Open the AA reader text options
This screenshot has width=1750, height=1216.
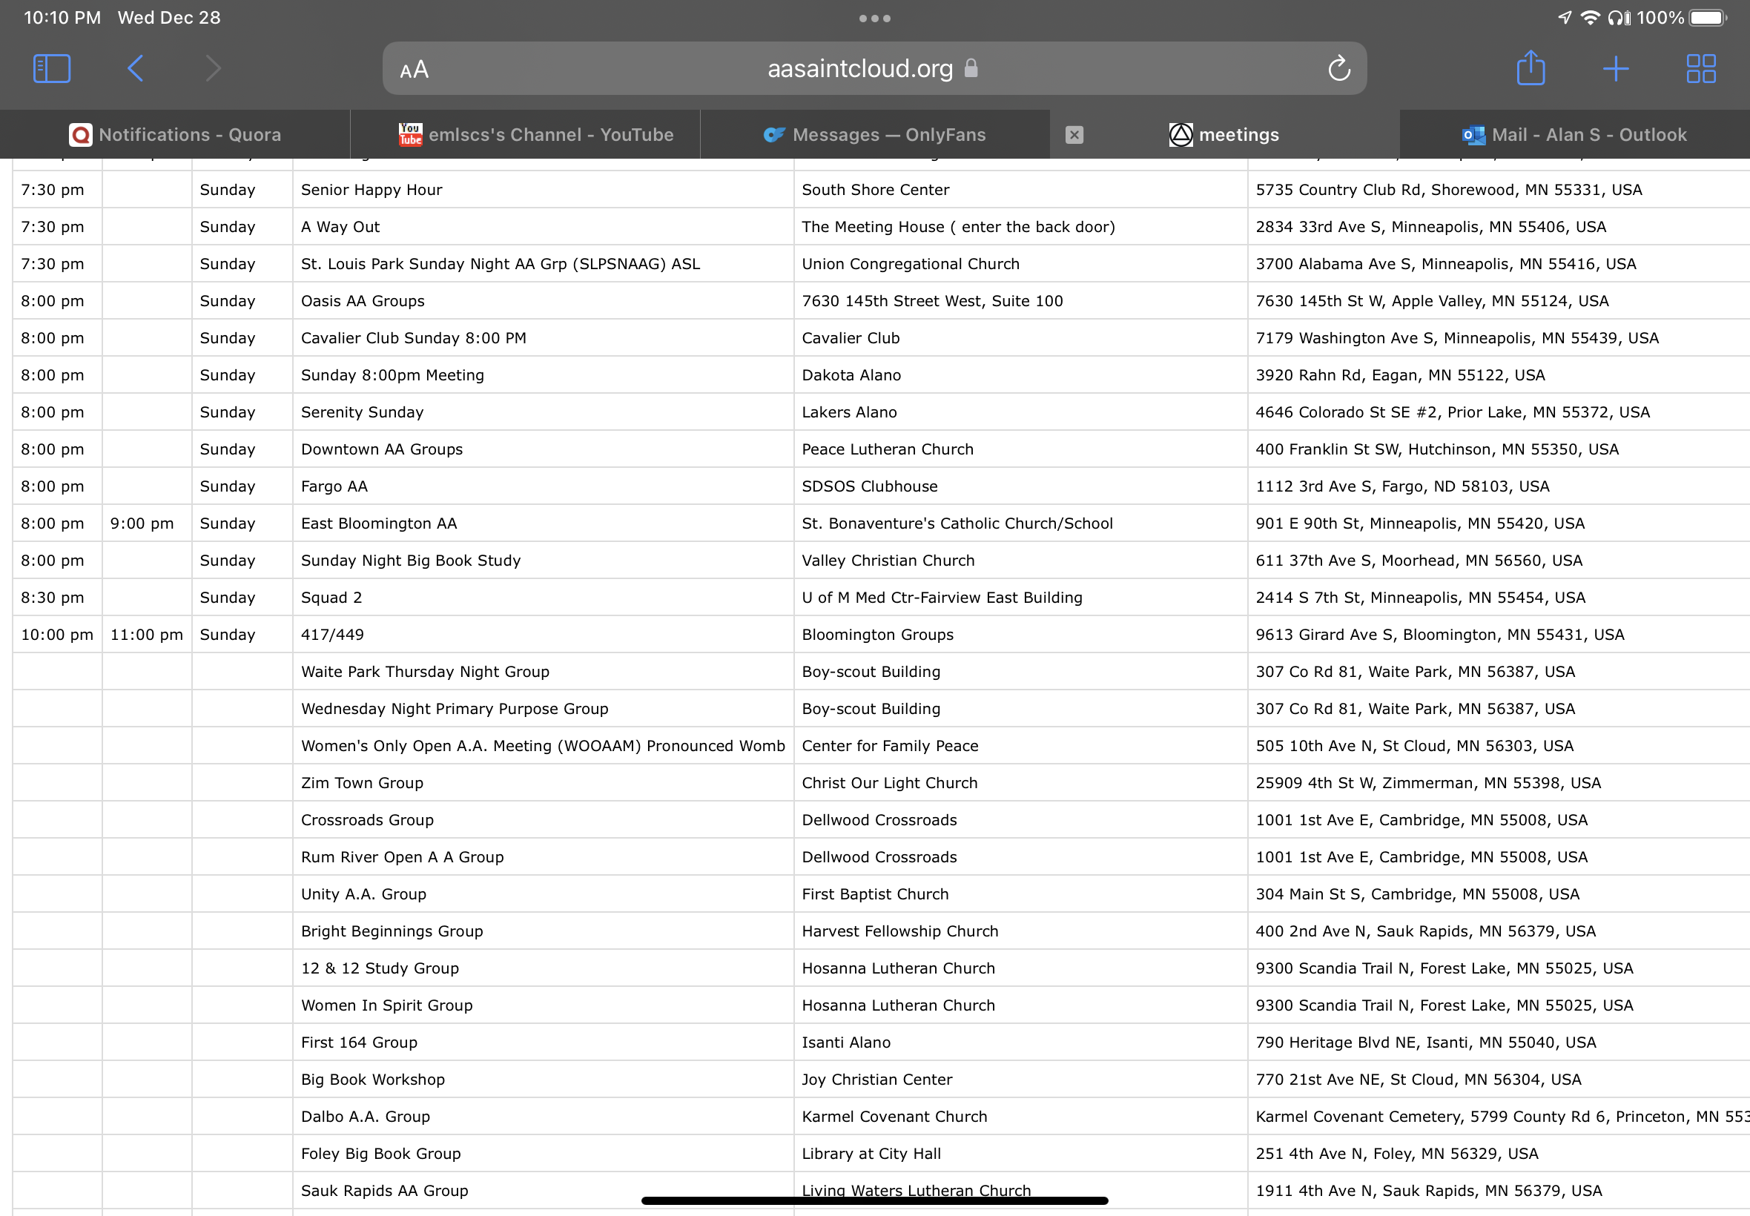pyautogui.click(x=415, y=70)
